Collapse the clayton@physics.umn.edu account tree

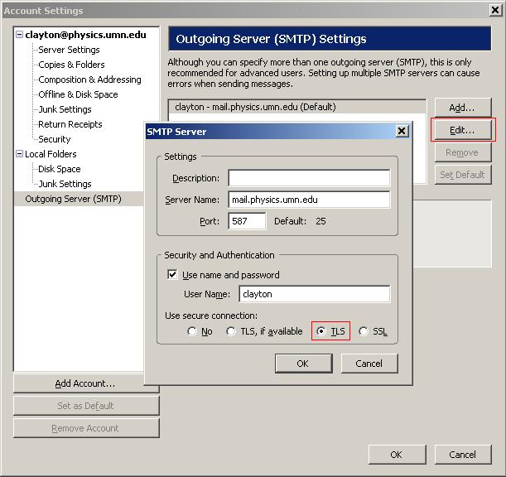click(19, 35)
